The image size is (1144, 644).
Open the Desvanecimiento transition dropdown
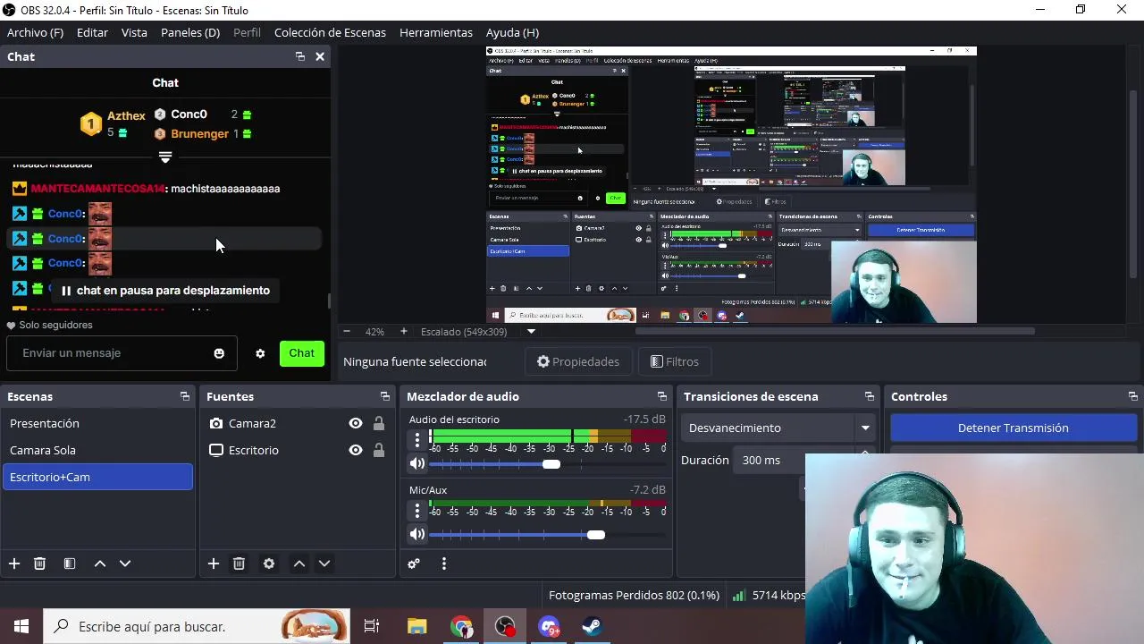pos(778,428)
